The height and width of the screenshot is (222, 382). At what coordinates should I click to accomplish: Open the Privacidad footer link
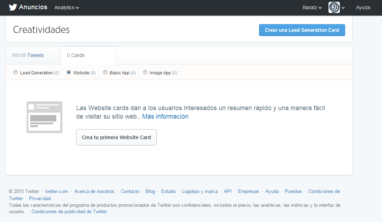(40, 198)
